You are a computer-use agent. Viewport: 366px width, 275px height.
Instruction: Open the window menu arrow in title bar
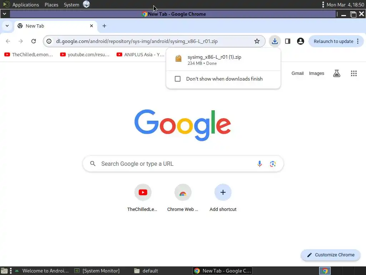(x=4, y=14)
